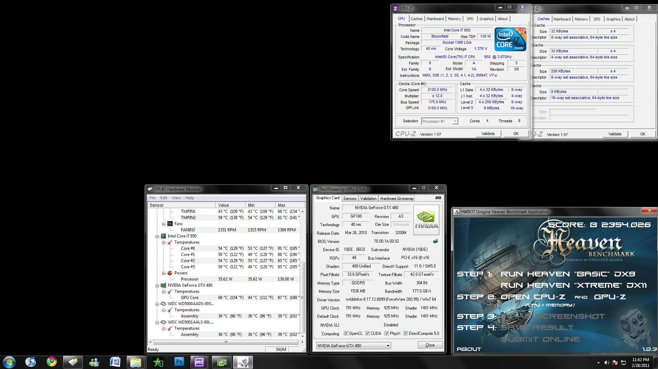658x369 pixels.
Task: Click NVIDIA GeForce GTX 480 card icon in tree
Action: tap(163, 285)
